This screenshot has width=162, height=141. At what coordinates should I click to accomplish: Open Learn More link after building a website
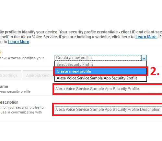[x=146, y=37]
